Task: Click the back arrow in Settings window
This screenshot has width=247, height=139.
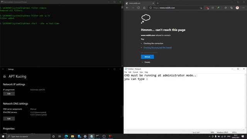Action: pyautogui.click(x=3, y=69)
